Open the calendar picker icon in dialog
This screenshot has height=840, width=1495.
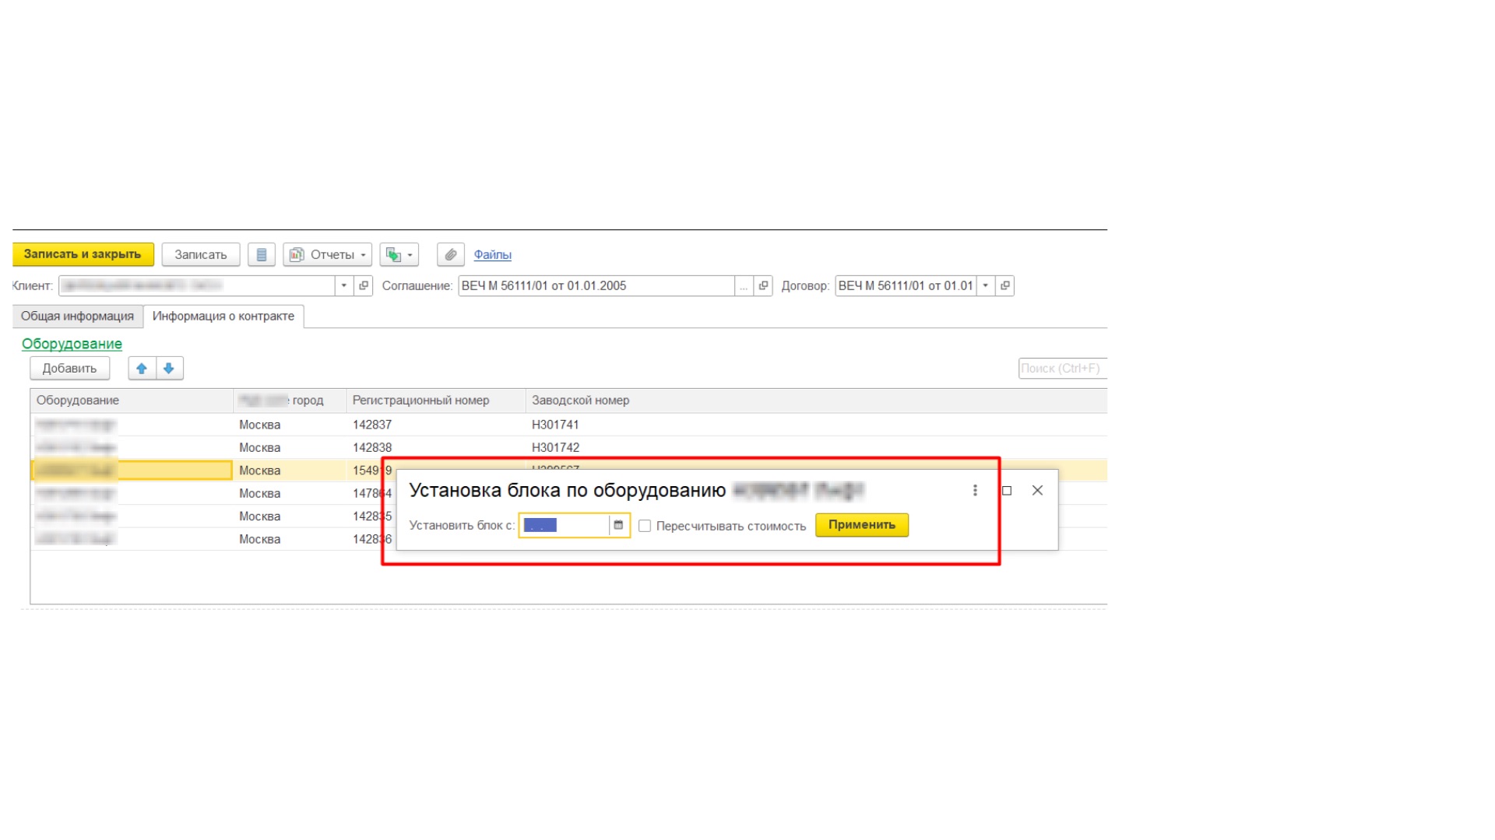(619, 525)
